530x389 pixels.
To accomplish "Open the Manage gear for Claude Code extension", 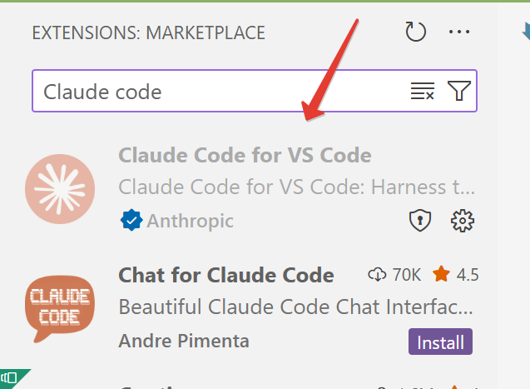I will coord(462,221).
